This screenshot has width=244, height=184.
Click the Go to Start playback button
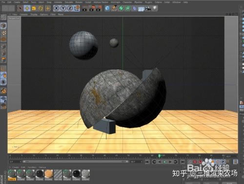pyautogui.click(x=147, y=162)
